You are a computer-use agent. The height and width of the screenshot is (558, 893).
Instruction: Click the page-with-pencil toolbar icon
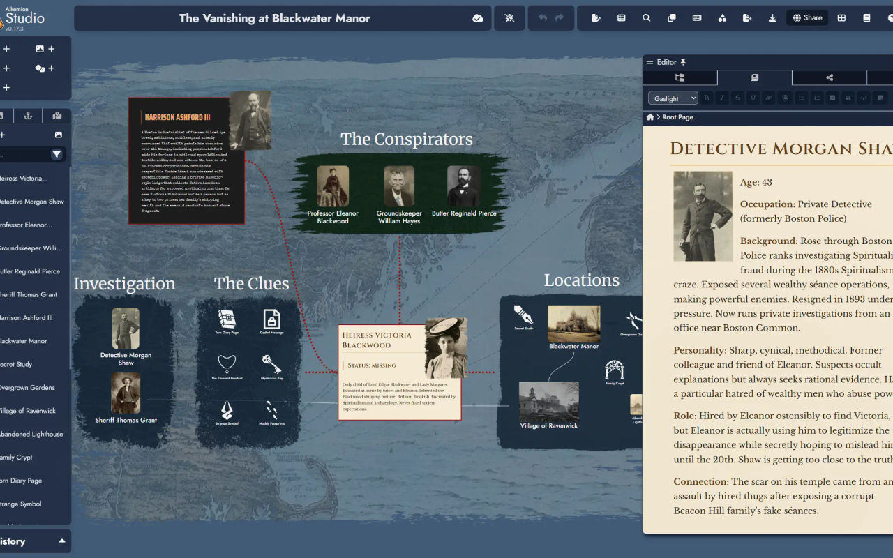point(596,18)
